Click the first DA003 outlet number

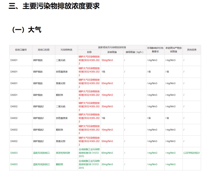(14, 153)
